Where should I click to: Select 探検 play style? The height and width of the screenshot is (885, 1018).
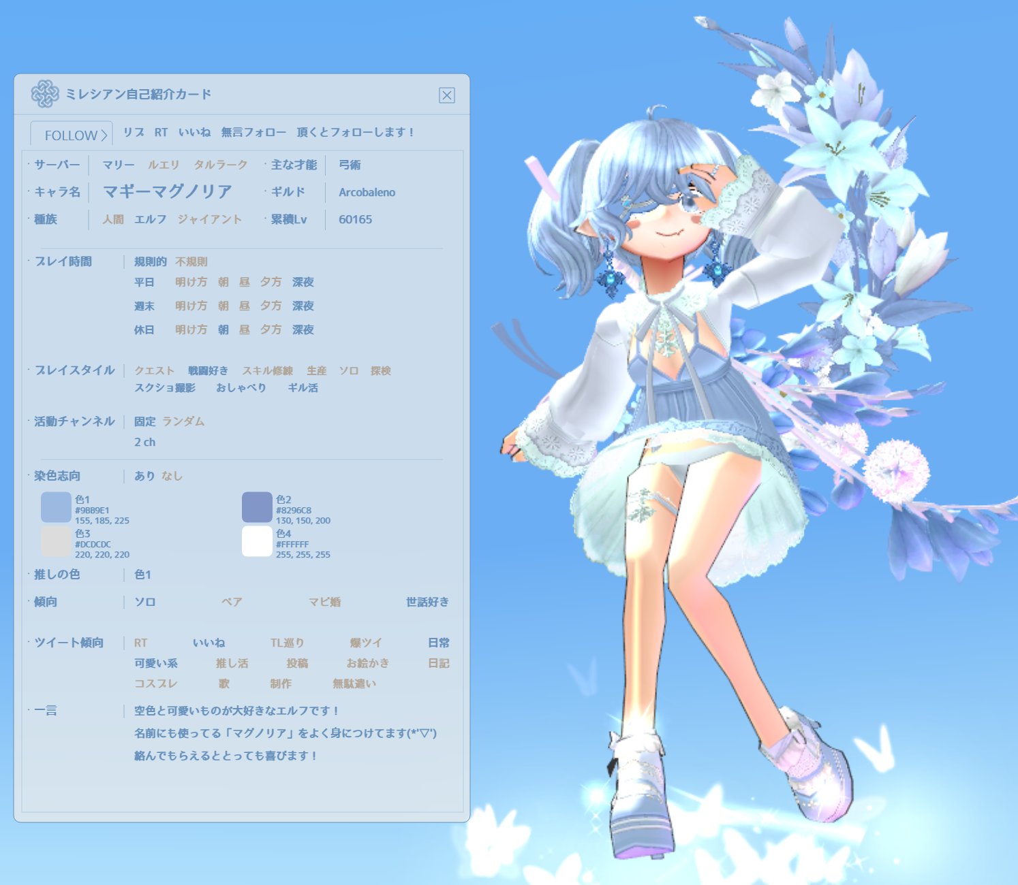coord(381,370)
